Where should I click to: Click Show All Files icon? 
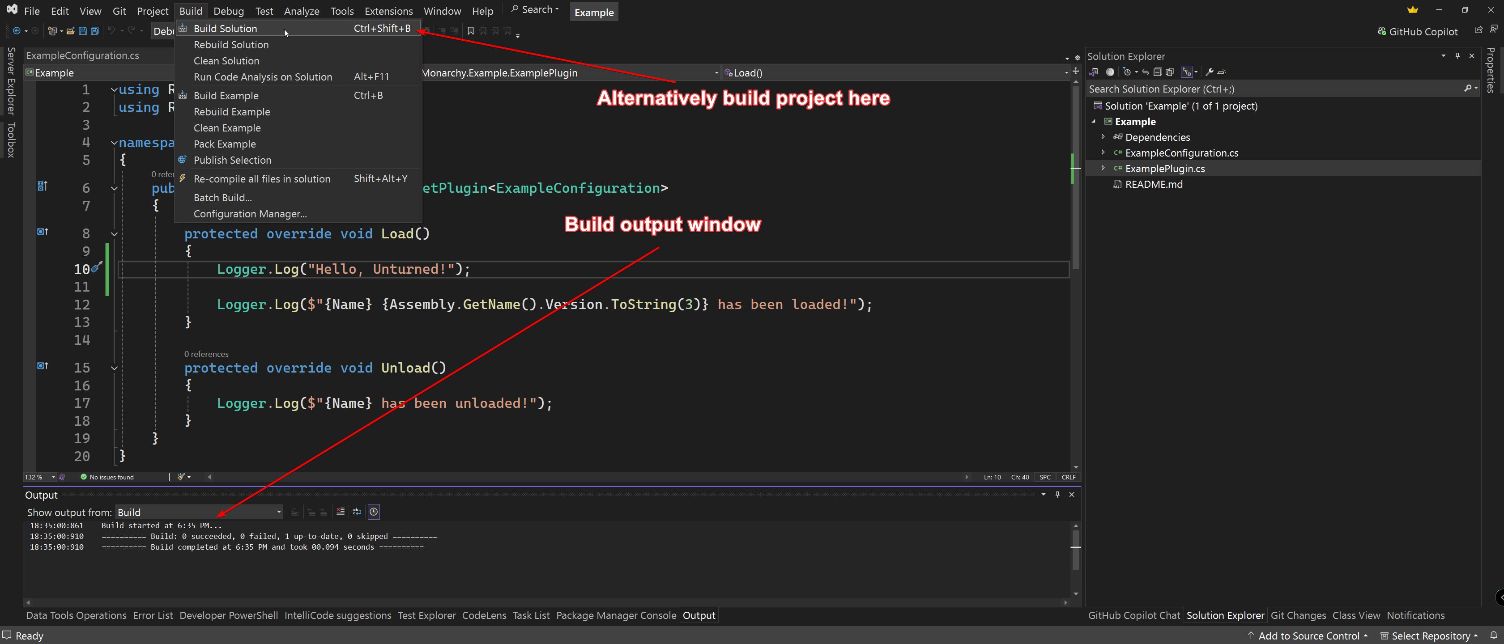1169,72
